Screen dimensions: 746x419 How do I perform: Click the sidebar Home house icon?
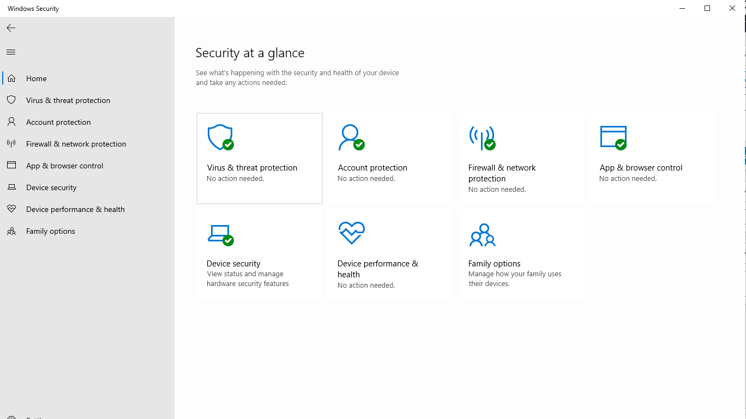pyautogui.click(x=11, y=78)
